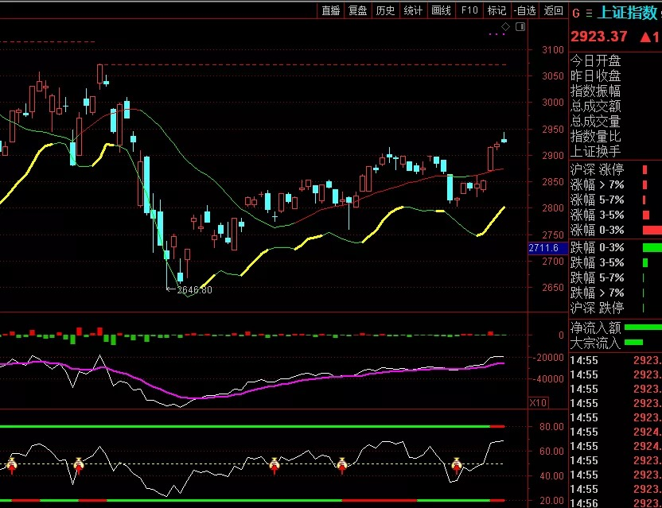The height and width of the screenshot is (508, 662).
Task: Open the 直播 live tab
Action: [330, 10]
